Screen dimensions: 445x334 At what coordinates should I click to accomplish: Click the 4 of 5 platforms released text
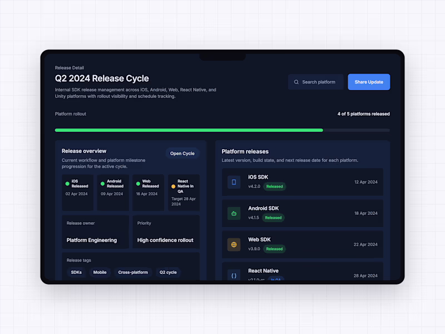[x=364, y=114]
